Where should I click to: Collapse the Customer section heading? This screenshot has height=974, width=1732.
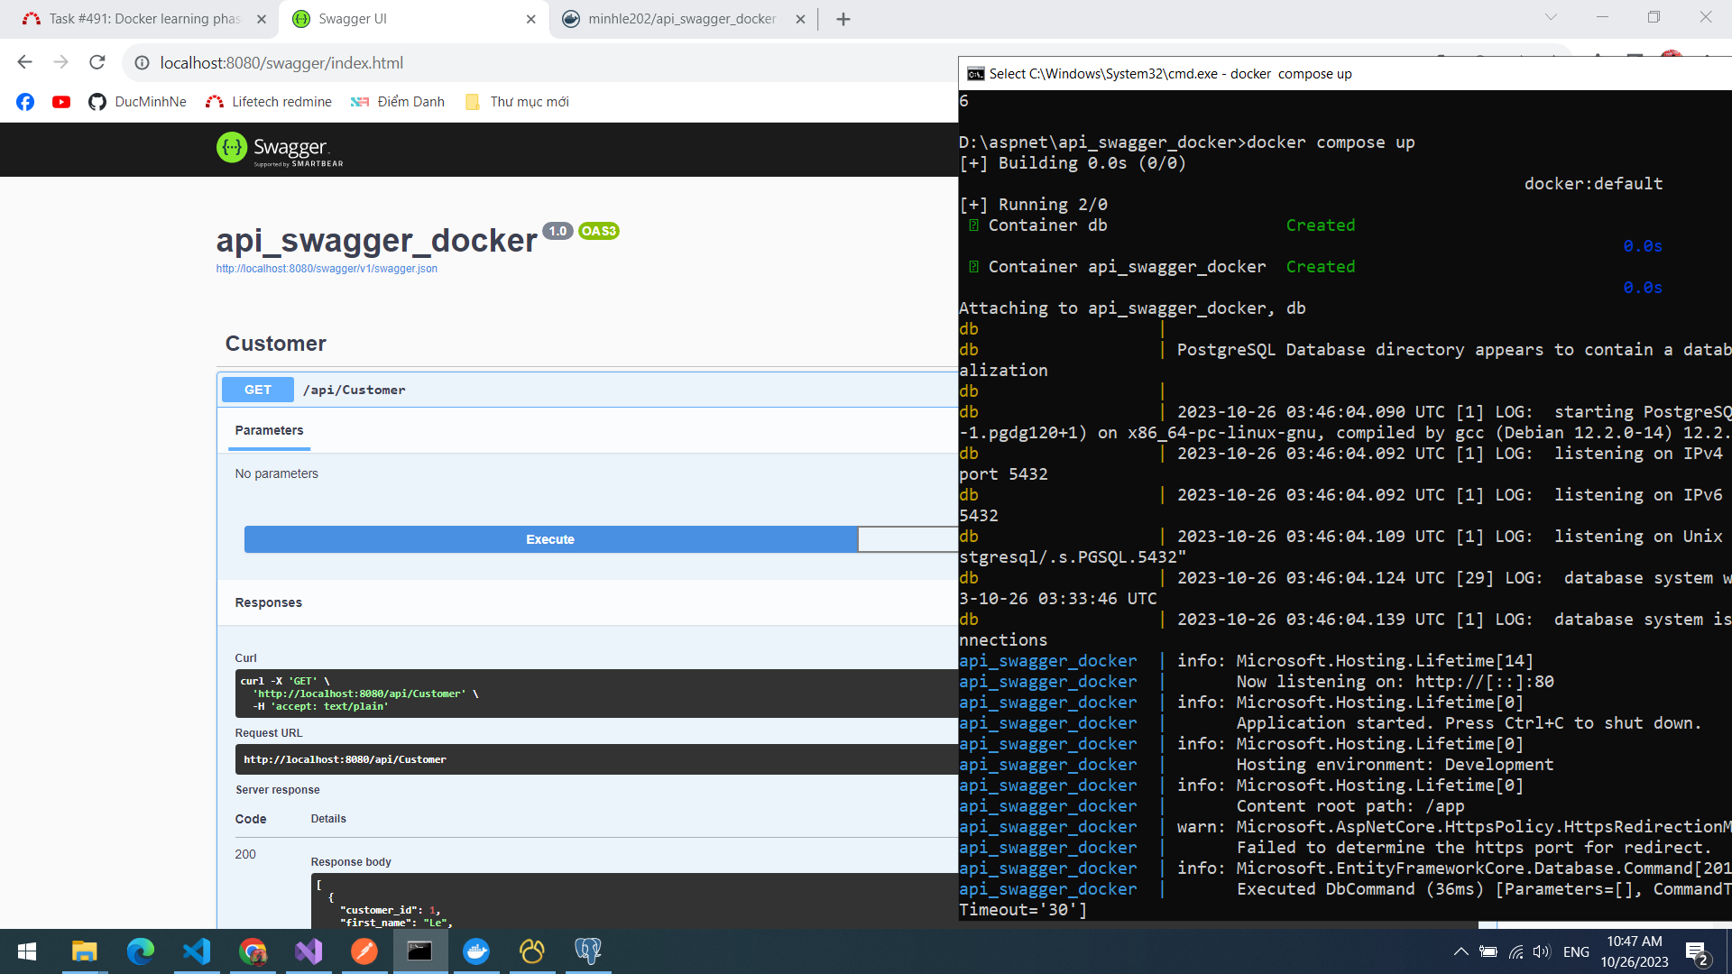275,344
